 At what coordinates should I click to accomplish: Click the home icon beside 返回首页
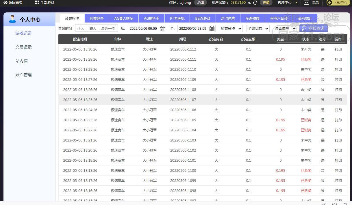click(5, 3)
